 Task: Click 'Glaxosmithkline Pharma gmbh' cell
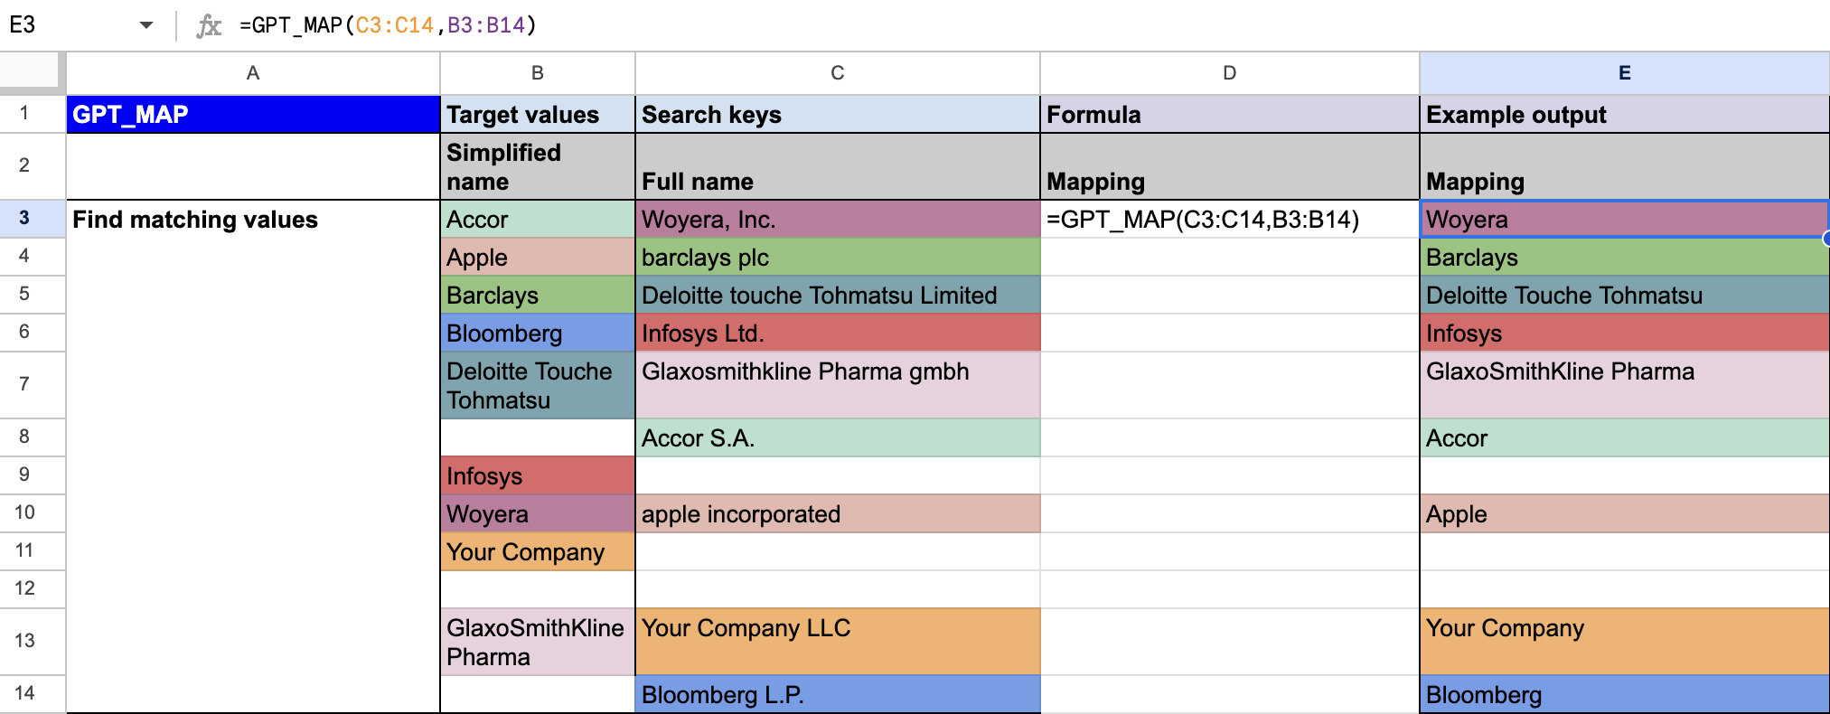coord(838,386)
